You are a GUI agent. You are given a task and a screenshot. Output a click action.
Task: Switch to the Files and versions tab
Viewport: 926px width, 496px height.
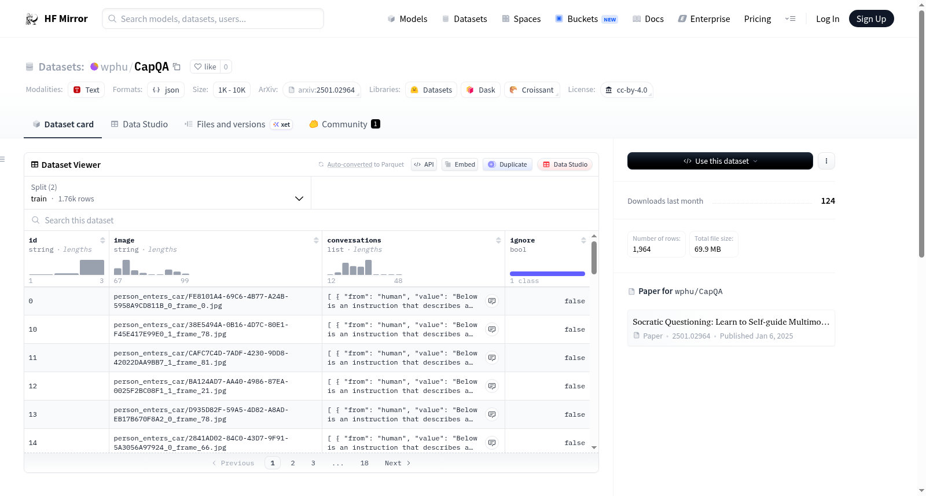tap(238, 124)
